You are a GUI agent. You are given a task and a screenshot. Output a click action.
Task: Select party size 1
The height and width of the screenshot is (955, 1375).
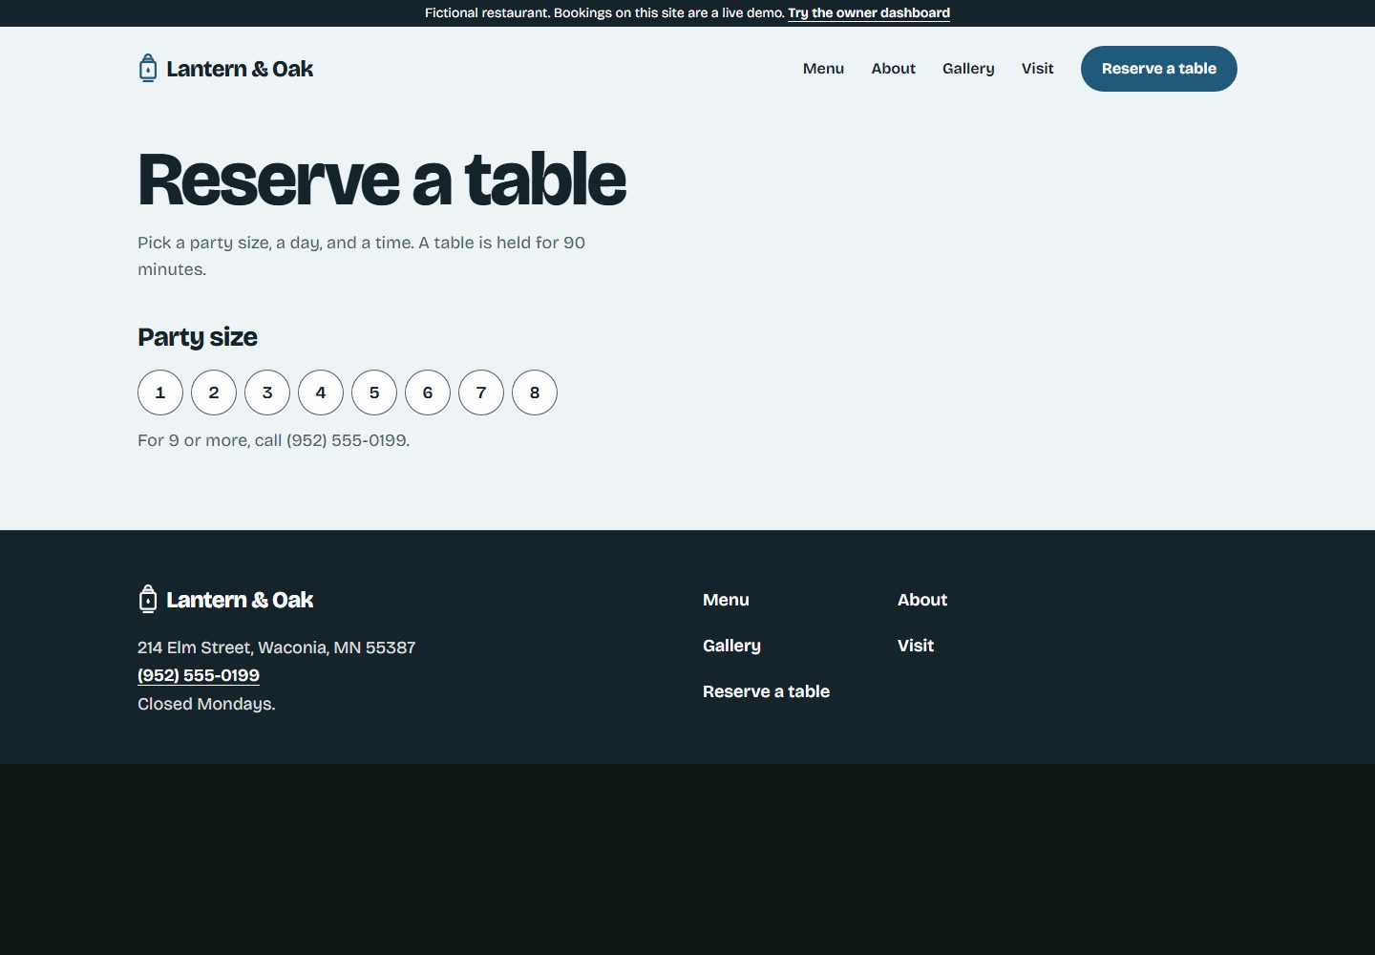point(160,393)
